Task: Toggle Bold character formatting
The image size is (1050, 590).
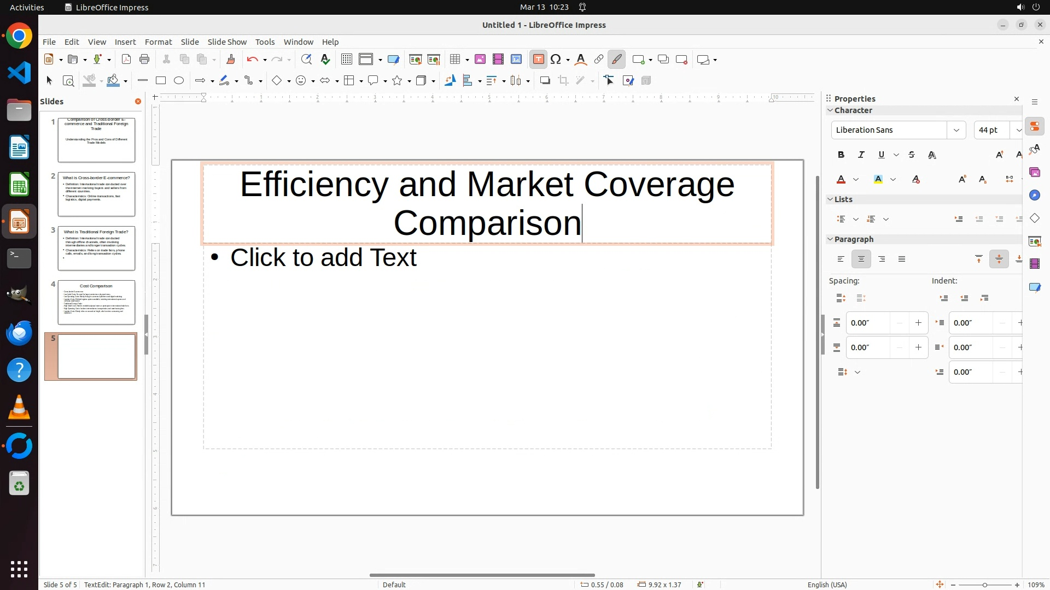Action: coord(841,155)
